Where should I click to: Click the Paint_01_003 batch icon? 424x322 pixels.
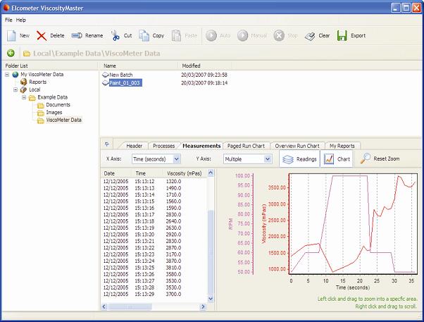tap(105, 83)
